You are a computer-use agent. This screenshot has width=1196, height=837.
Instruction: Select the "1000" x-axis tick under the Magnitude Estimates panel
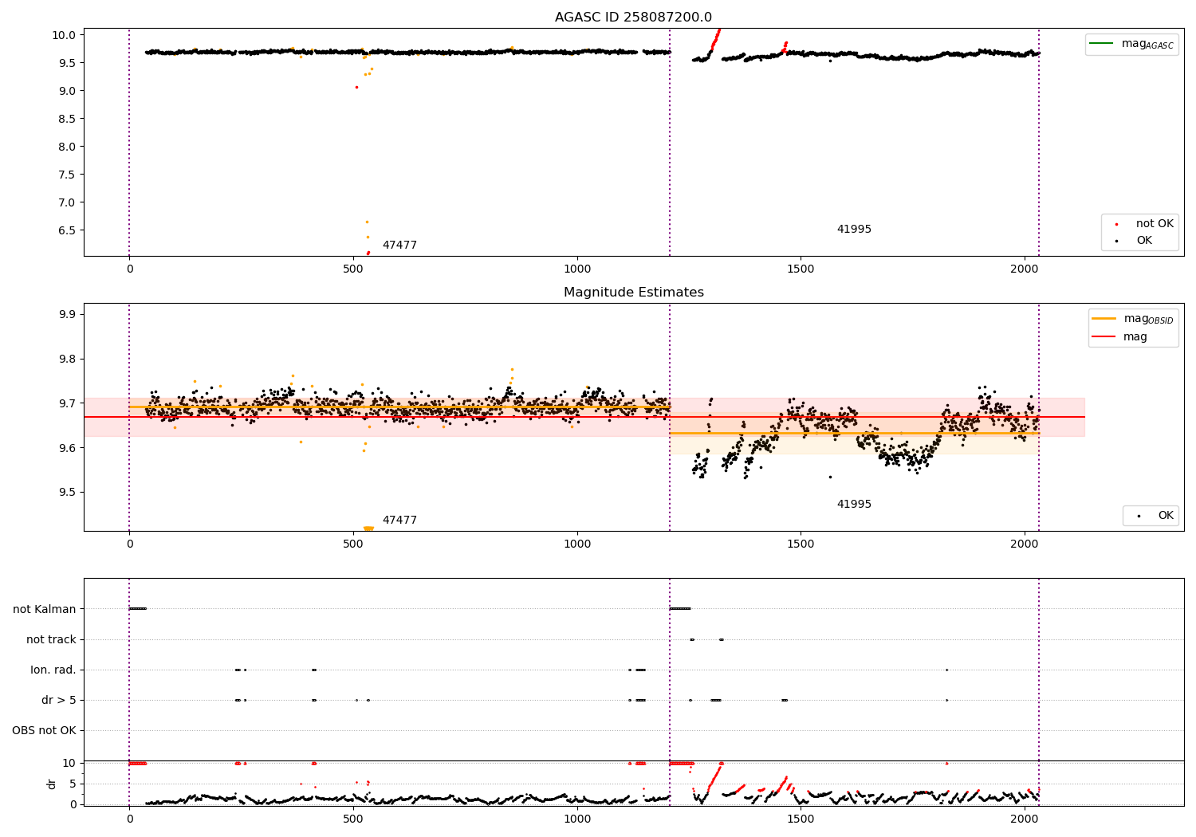[x=577, y=544]
